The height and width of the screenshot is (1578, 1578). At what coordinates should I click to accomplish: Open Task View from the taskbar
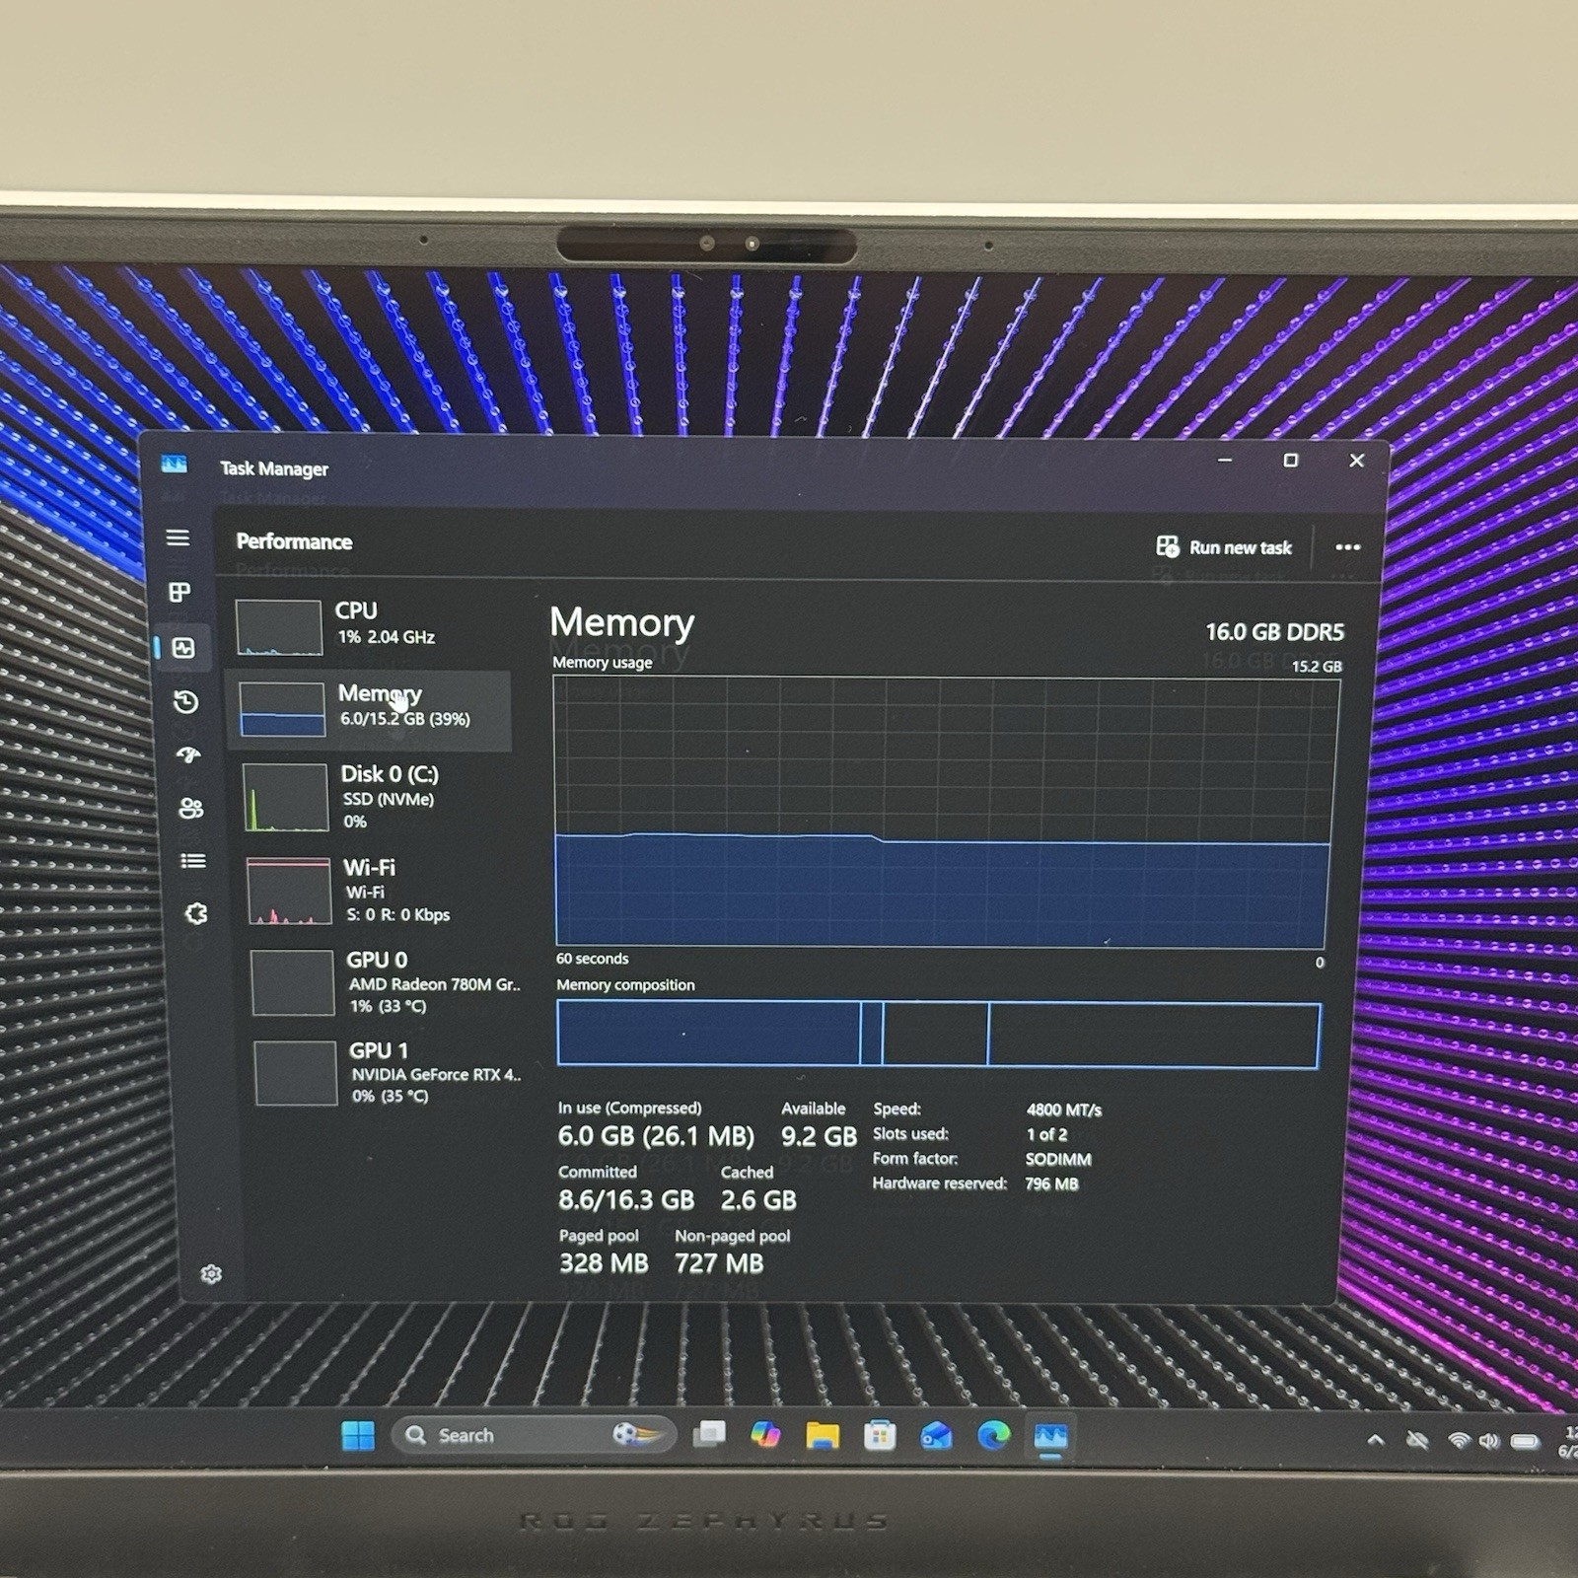click(x=709, y=1435)
